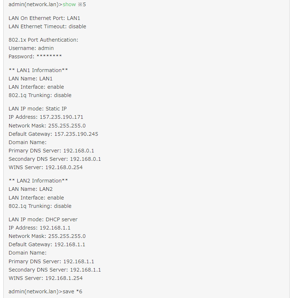Click the LAN1 Information heading
Viewport: 294px width, 298px height.
(x=38, y=70)
